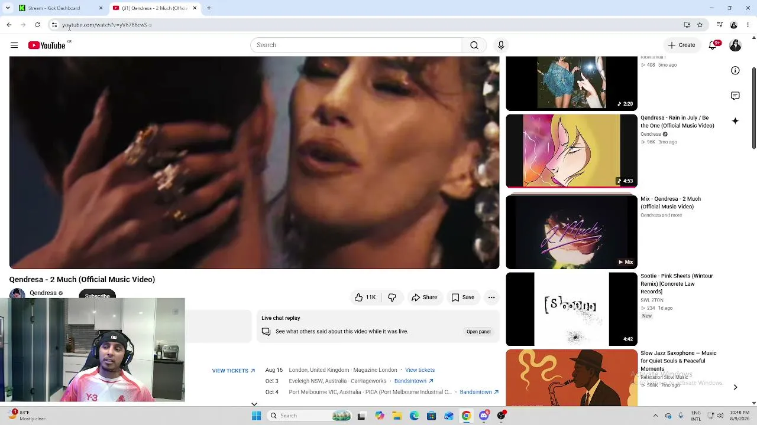Viewport: 757px width, 425px height.
Task: Click the YouTube search input field
Action: tap(356, 45)
